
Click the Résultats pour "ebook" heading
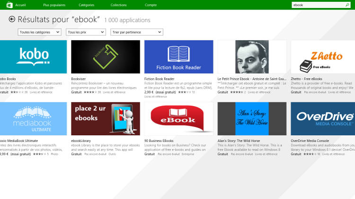(x=59, y=19)
